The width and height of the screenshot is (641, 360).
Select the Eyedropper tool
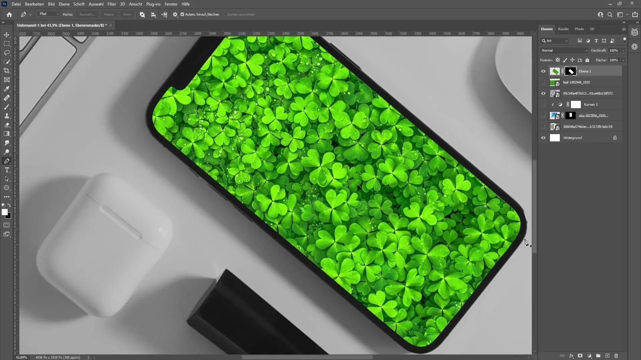7,88
